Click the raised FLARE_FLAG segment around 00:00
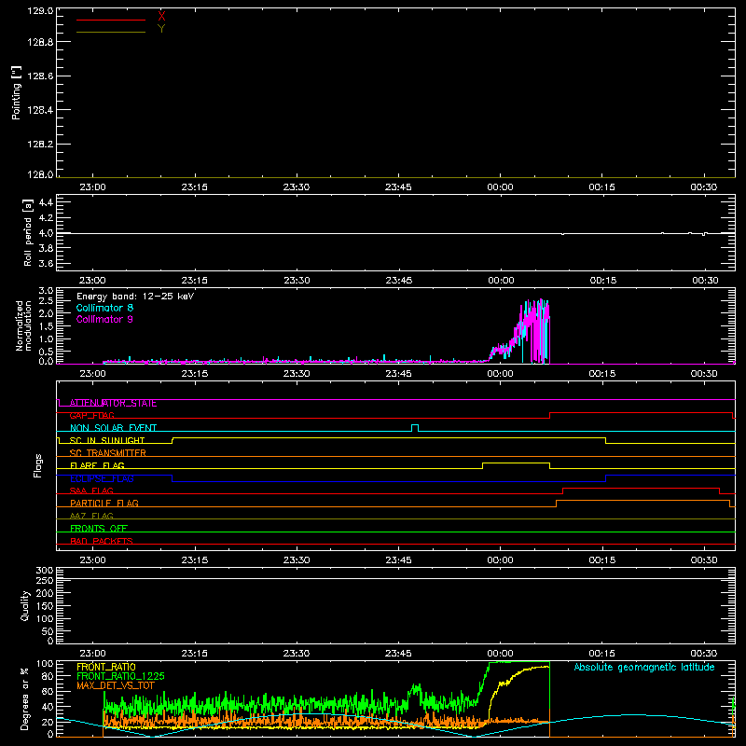 coord(517,463)
